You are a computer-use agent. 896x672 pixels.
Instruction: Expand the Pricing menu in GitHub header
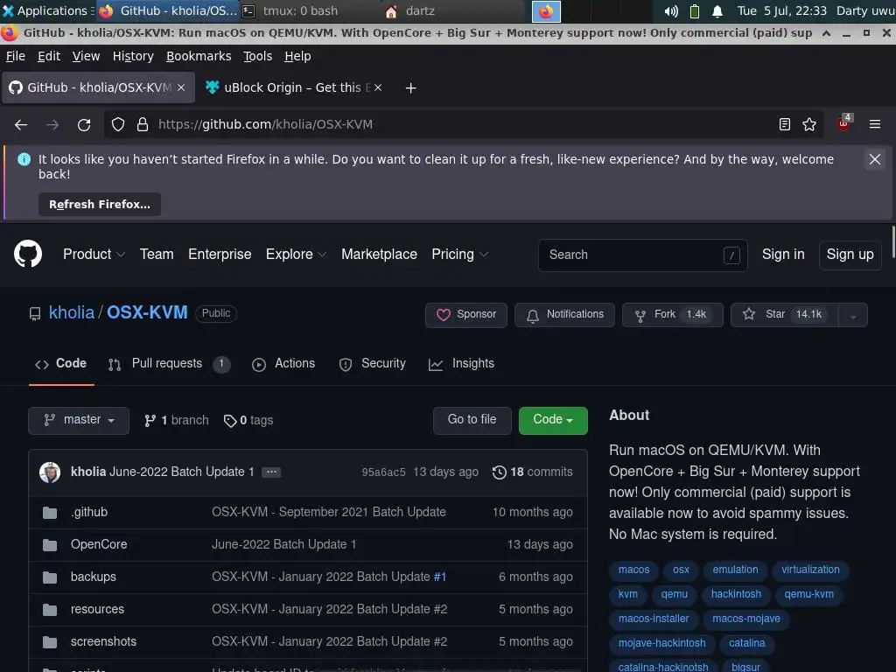pos(459,255)
